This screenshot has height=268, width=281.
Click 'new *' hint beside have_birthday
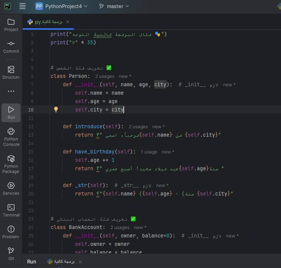pos(168,152)
